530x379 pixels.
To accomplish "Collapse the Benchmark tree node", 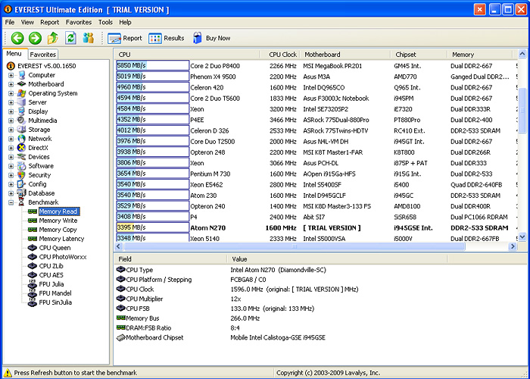I will coord(11,202).
